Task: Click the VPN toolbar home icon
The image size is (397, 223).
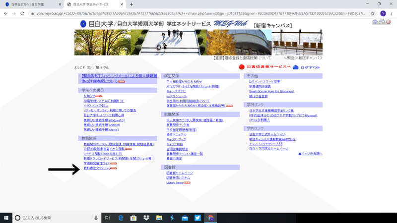Action: coord(382,21)
